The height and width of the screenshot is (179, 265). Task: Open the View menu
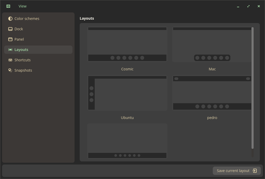pos(22,6)
